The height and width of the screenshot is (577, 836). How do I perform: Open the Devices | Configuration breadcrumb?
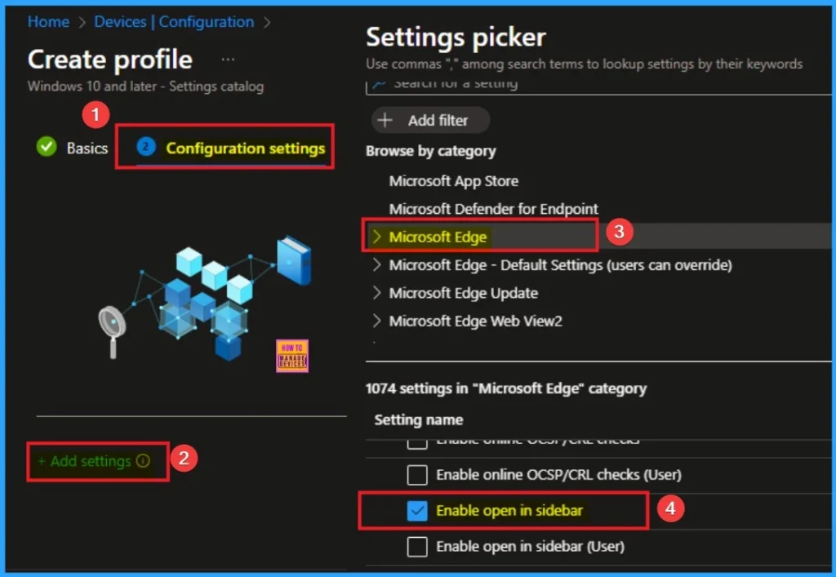coord(174,22)
